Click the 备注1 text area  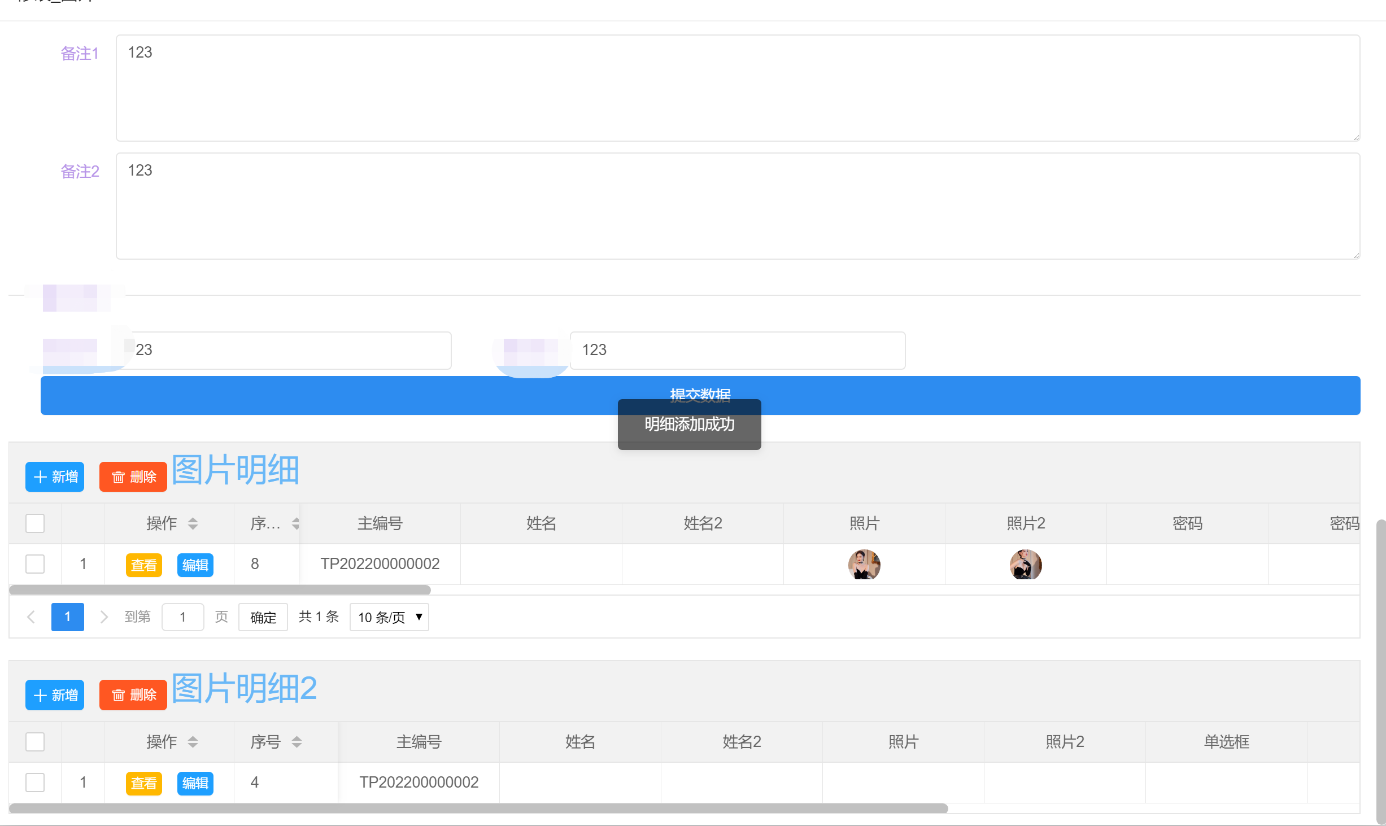coord(737,88)
